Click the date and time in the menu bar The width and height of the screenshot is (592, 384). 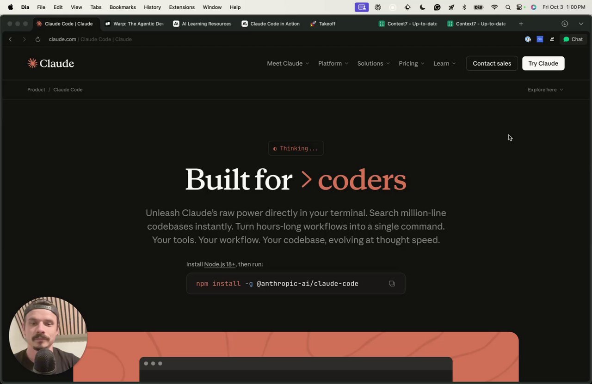coord(564,7)
